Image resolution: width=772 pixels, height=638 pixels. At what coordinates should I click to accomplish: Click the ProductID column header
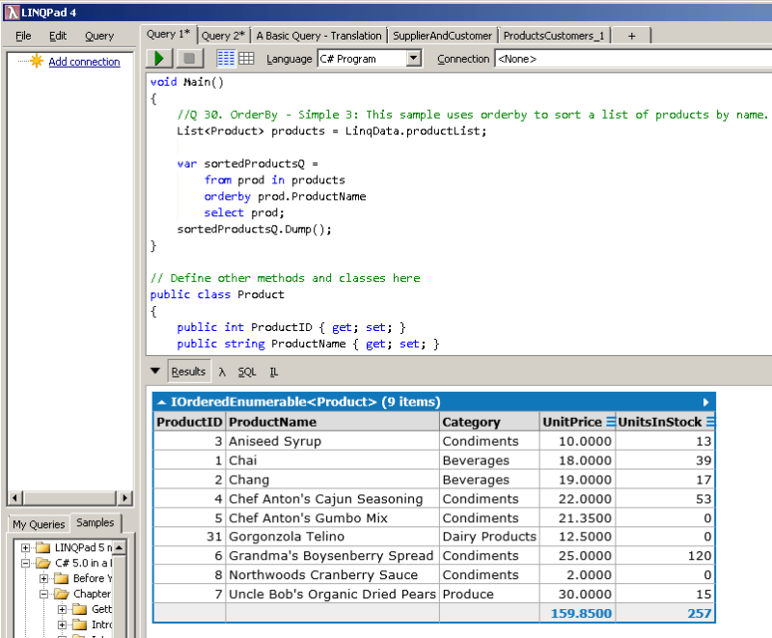click(x=189, y=422)
